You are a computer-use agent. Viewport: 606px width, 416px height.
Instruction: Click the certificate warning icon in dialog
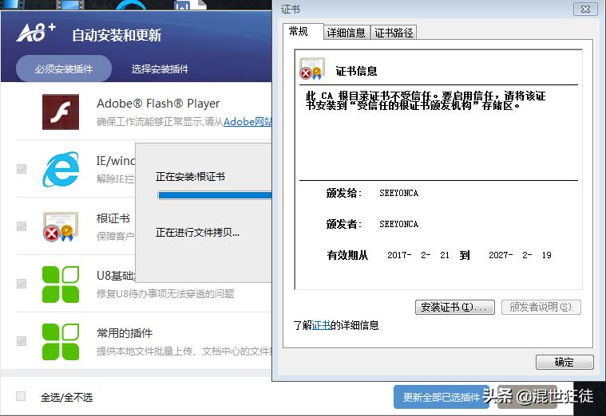click(312, 69)
